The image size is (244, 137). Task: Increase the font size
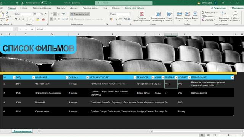[x=42, y=14]
